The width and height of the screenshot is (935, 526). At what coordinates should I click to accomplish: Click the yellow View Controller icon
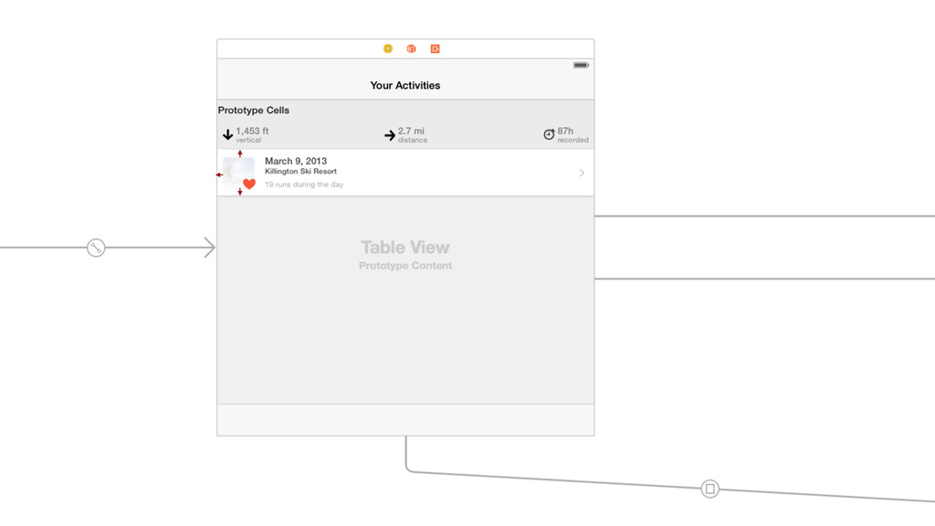(388, 49)
